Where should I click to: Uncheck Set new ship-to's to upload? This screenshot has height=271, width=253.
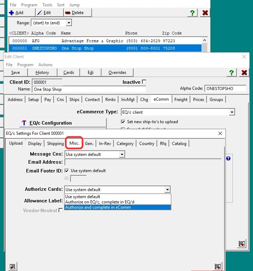123,122
